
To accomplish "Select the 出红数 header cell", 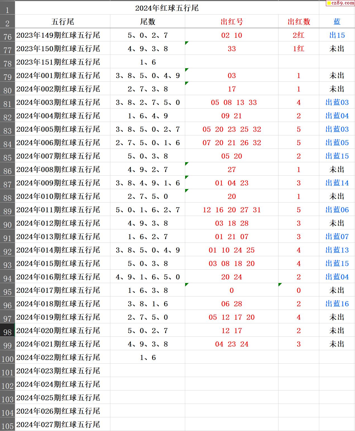I will click(299, 22).
